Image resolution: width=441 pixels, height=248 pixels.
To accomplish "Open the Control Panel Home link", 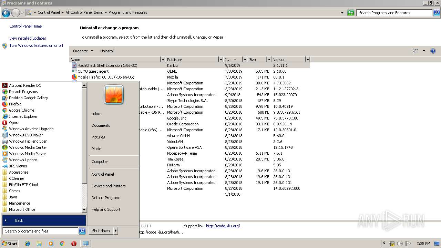I will click(25, 26).
